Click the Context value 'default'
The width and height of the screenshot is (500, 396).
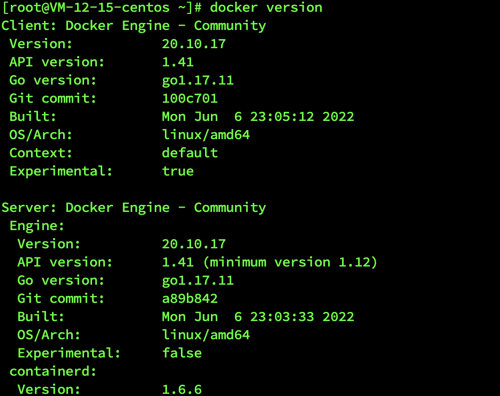190,153
